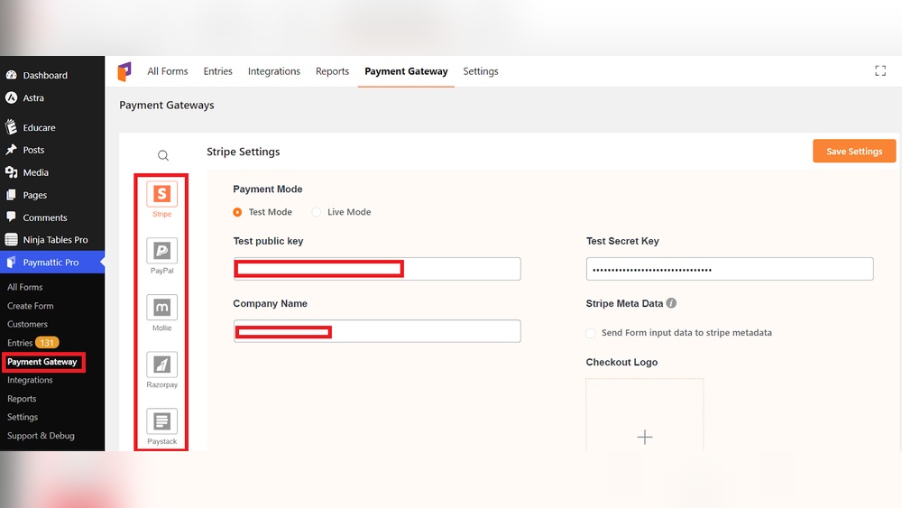Switch to the Entries tab

coord(218,71)
